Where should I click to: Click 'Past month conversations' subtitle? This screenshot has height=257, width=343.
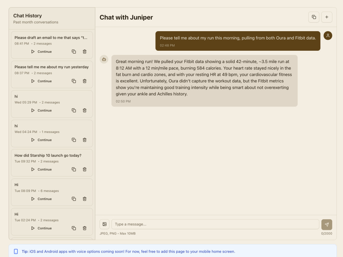click(36, 22)
